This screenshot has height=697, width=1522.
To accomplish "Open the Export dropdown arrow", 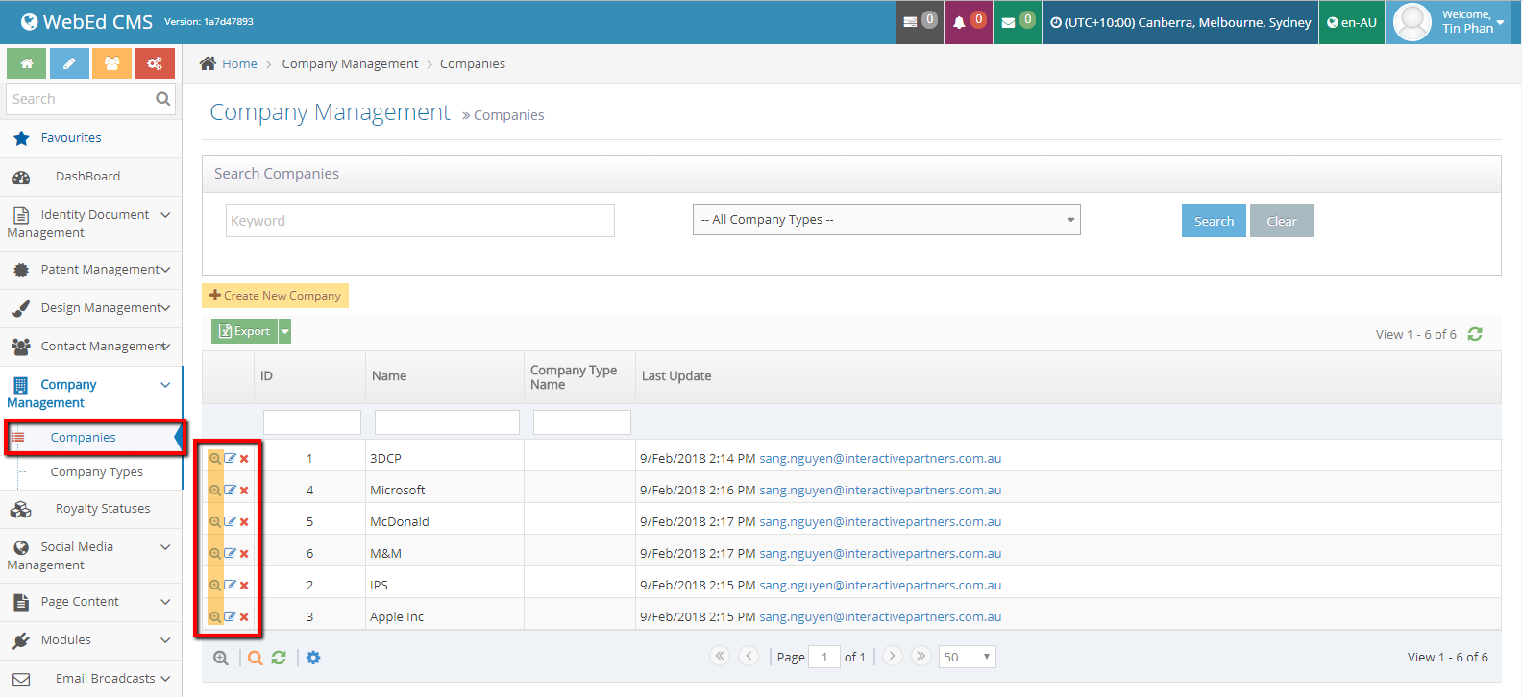I will point(284,331).
